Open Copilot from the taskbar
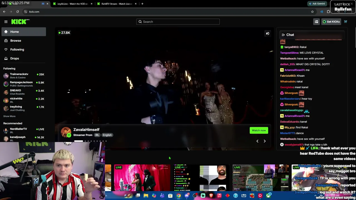 pos(154,196)
